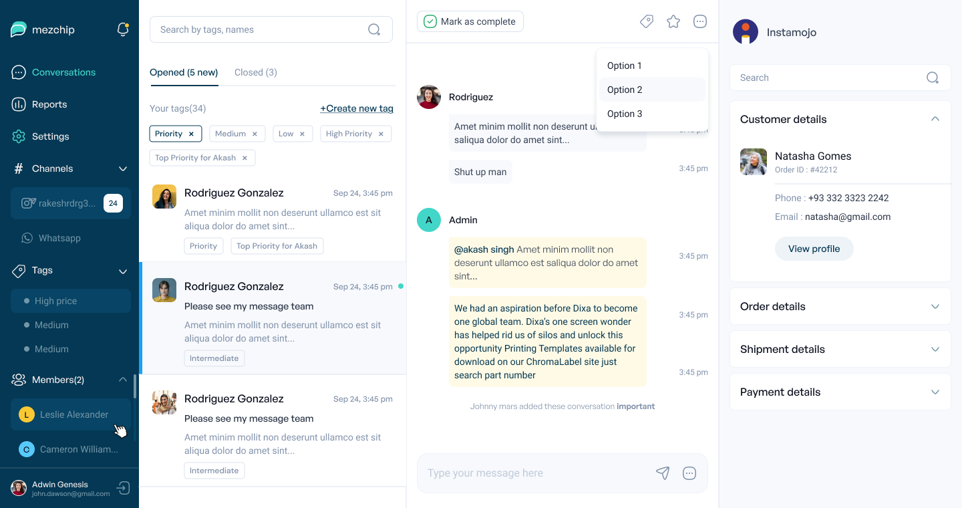The image size is (962, 508).
Task: Select Option 2 from the dropdown menu
Action: pos(625,90)
